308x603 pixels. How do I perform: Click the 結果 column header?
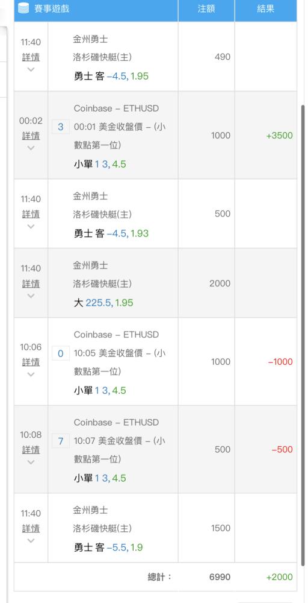[x=266, y=8]
